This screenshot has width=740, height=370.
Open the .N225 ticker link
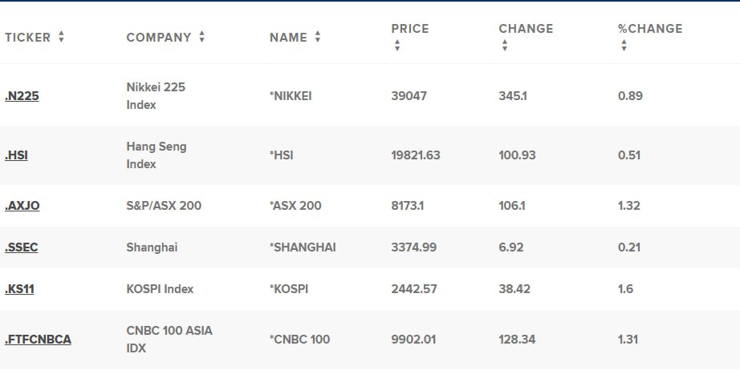[22, 96]
